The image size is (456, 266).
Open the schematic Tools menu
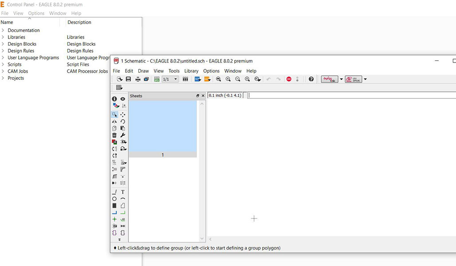pyautogui.click(x=174, y=71)
